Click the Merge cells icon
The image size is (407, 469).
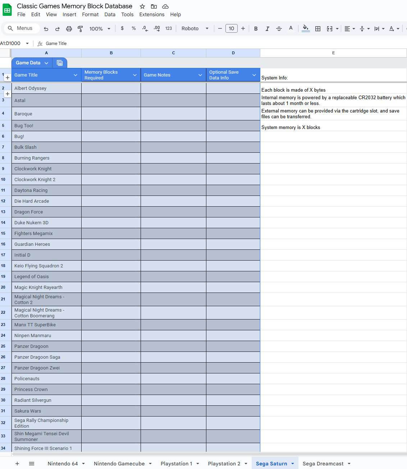coord(330,29)
